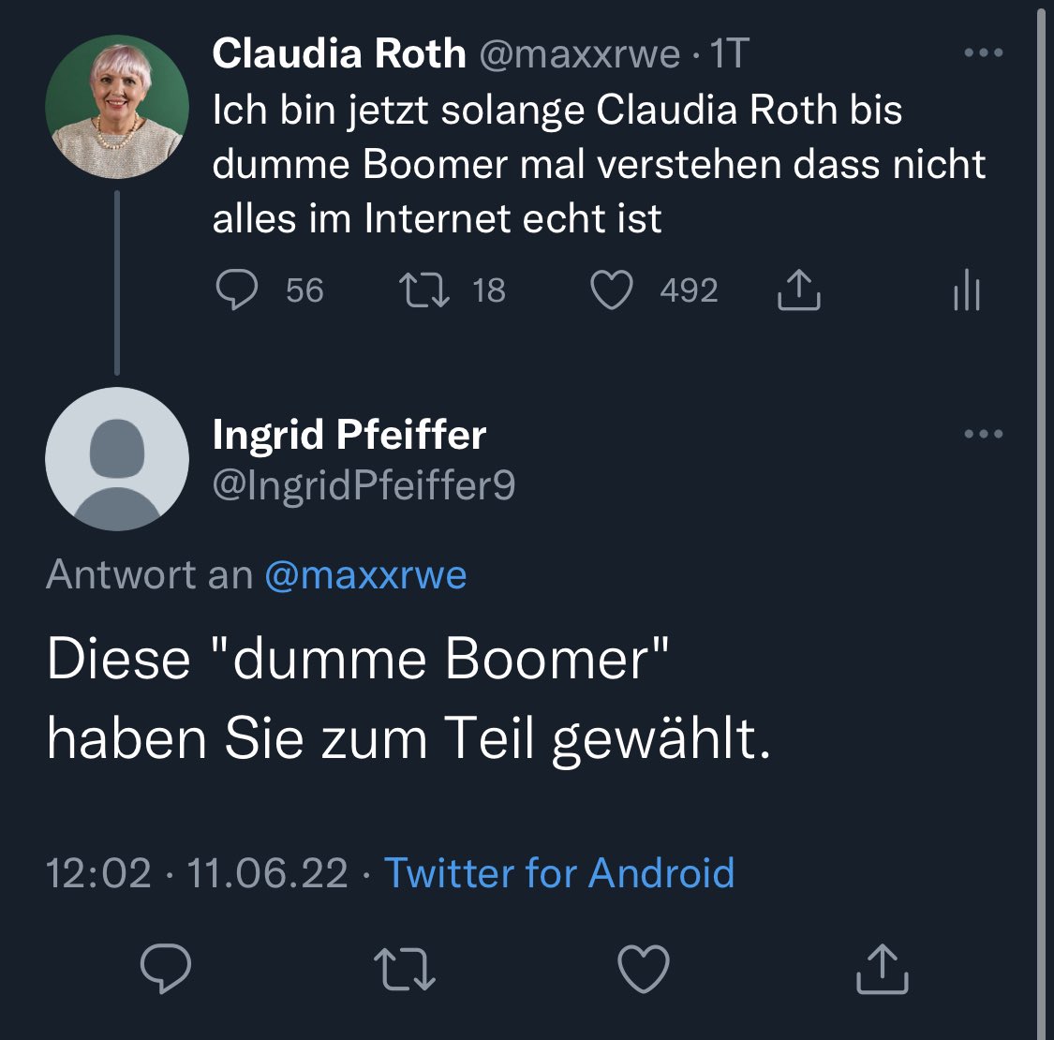The height and width of the screenshot is (1040, 1054).
Task: Open the Claudia Roth display name
Action: click(x=339, y=53)
